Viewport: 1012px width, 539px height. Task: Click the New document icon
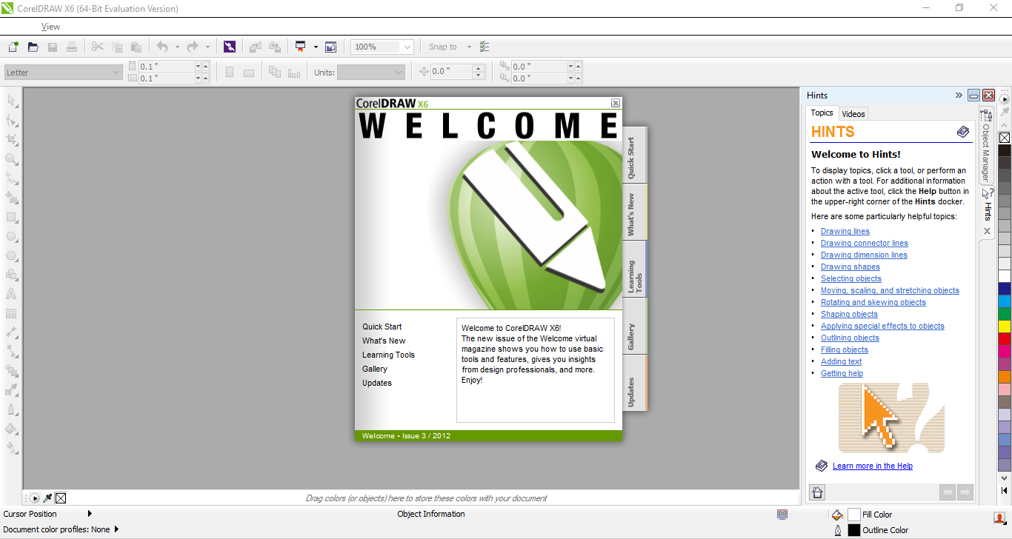point(13,47)
